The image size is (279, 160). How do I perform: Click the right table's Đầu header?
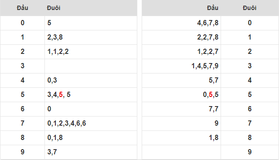click(x=213, y=8)
